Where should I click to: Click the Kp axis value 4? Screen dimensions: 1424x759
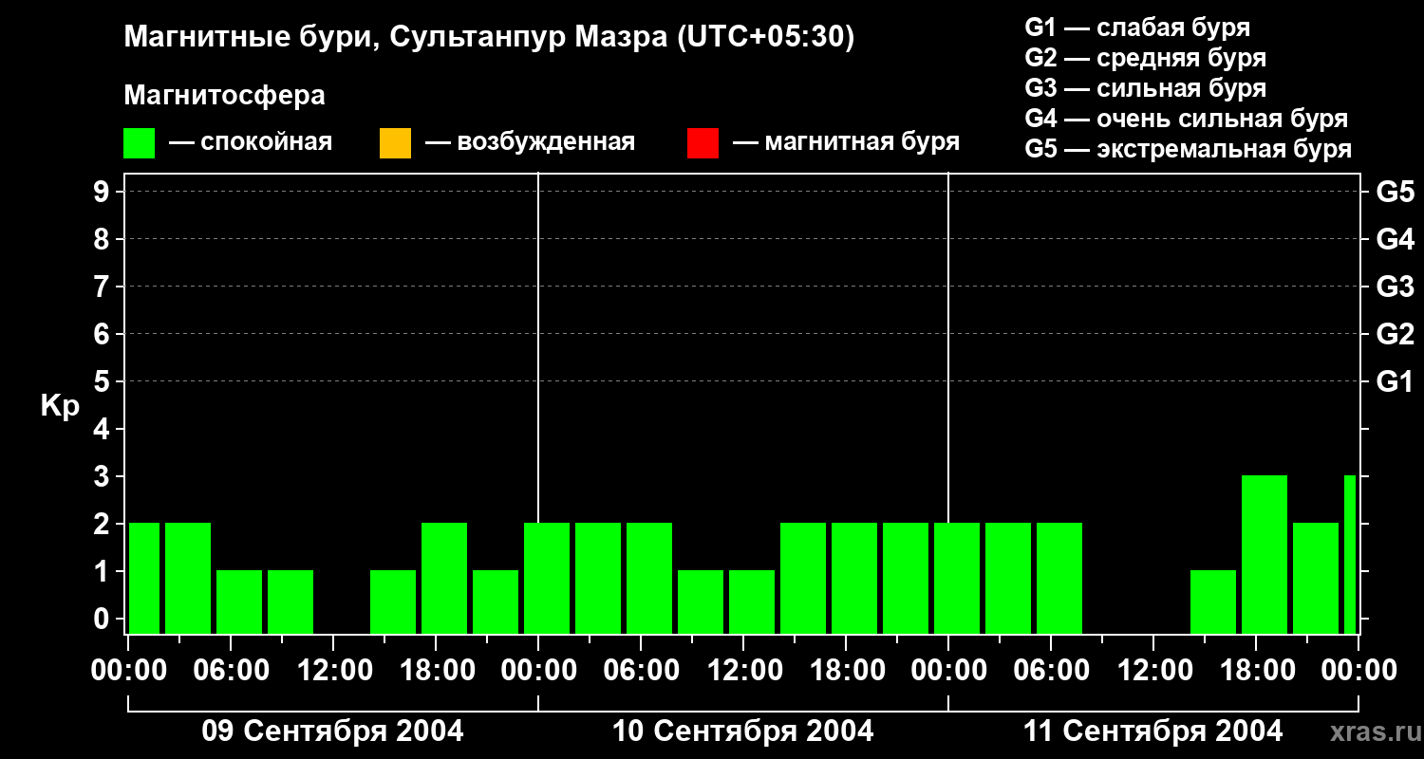coord(103,429)
